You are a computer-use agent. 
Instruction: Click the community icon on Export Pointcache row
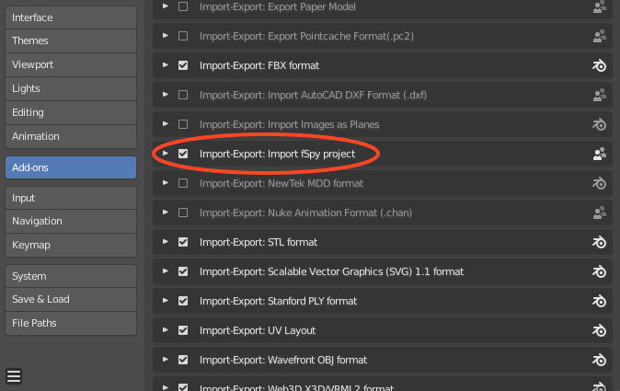(600, 36)
